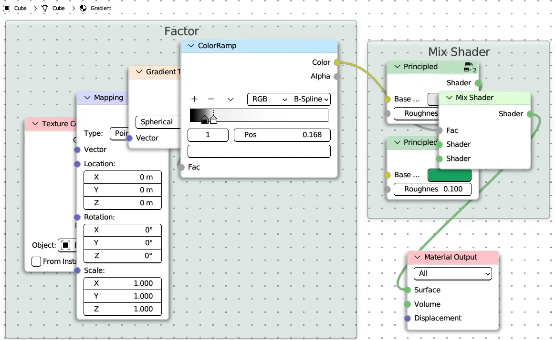Click the Mix Shader output Shader socket
The height and width of the screenshot is (340, 556).
click(x=530, y=114)
